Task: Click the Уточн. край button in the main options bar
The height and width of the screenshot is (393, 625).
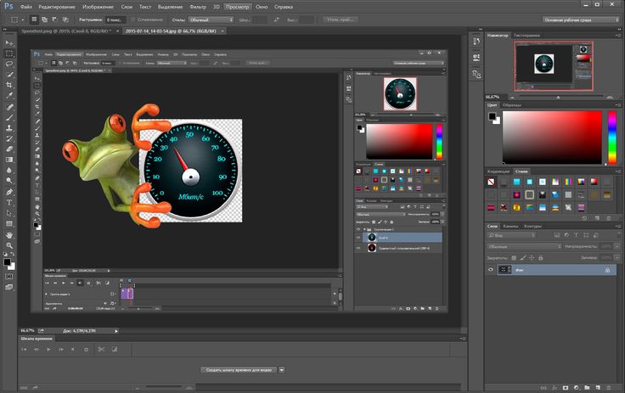Action: (x=340, y=20)
